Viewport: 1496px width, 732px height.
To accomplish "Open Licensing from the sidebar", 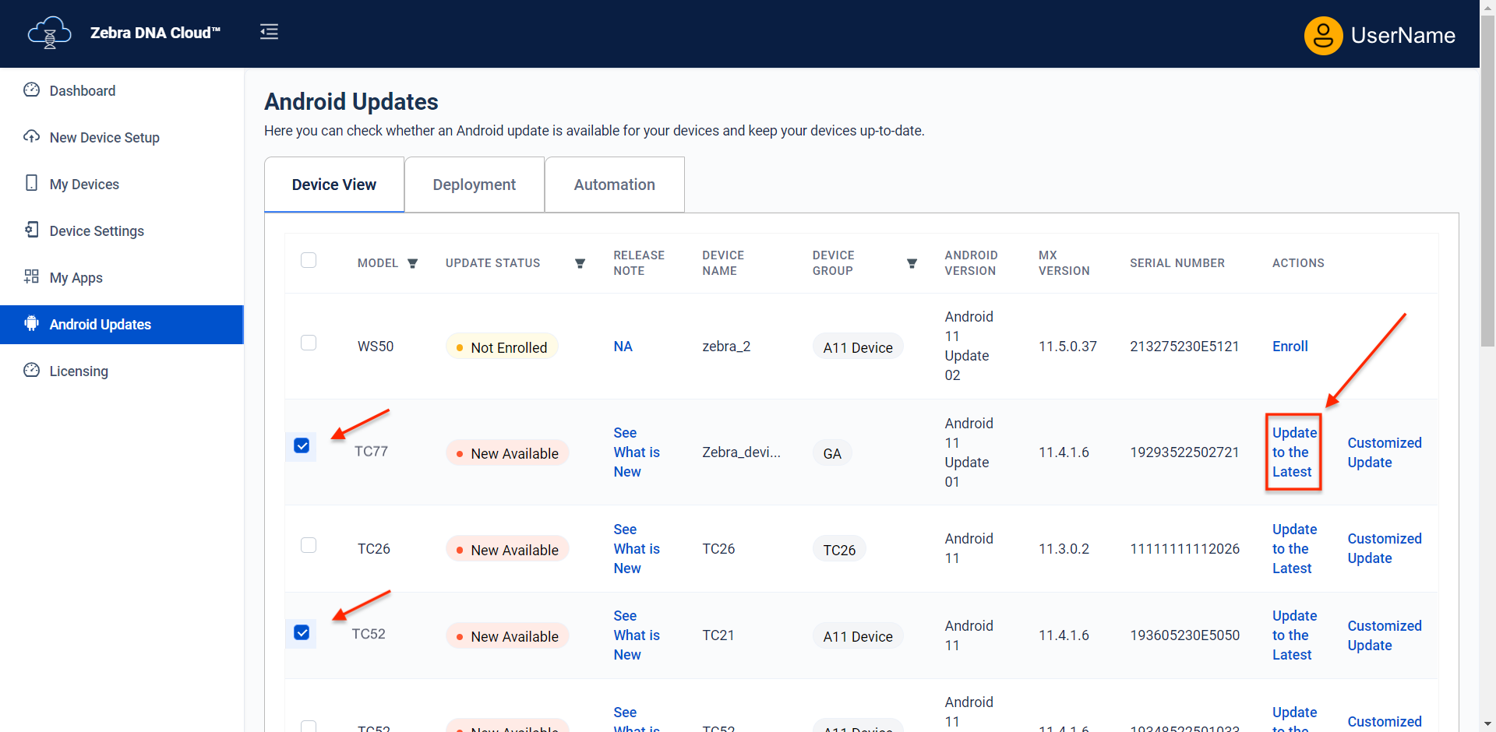I will pyautogui.click(x=79, y=371).
